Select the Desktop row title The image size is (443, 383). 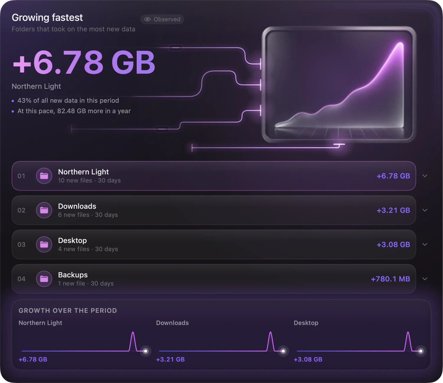[x=72, y=241]
